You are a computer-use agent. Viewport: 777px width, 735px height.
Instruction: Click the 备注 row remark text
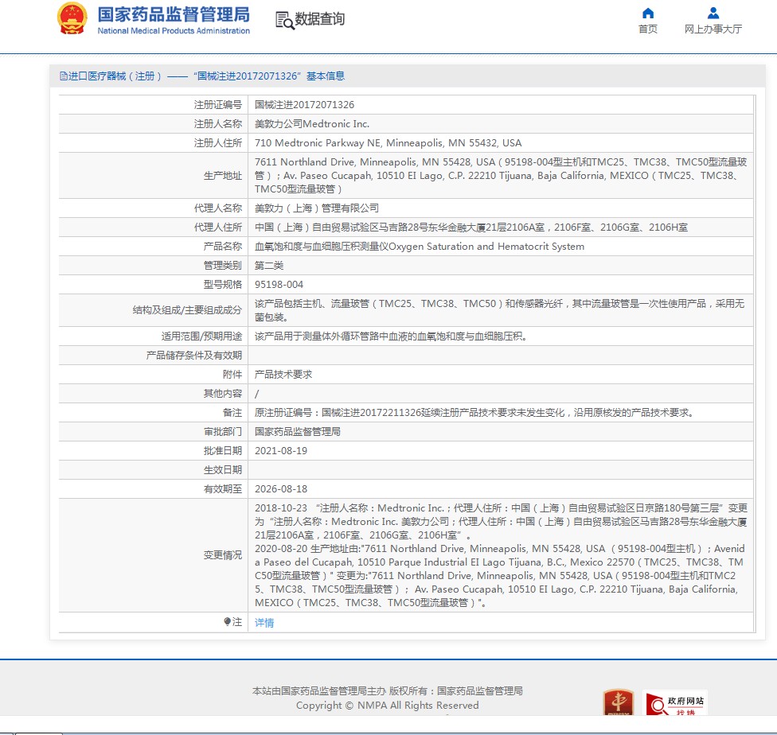(474, 413)
